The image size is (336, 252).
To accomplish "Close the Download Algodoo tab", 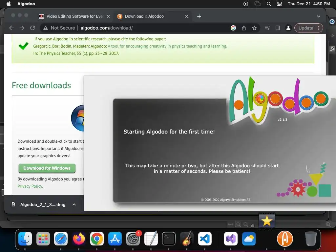I will [187, 16].
